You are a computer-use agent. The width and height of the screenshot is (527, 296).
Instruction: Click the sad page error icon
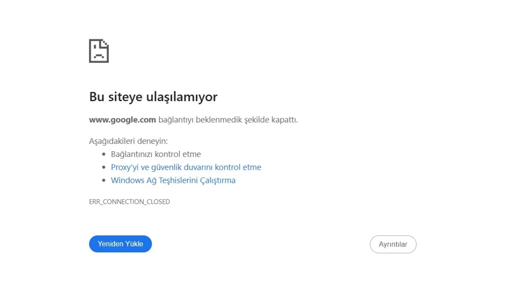coord(99,51)
